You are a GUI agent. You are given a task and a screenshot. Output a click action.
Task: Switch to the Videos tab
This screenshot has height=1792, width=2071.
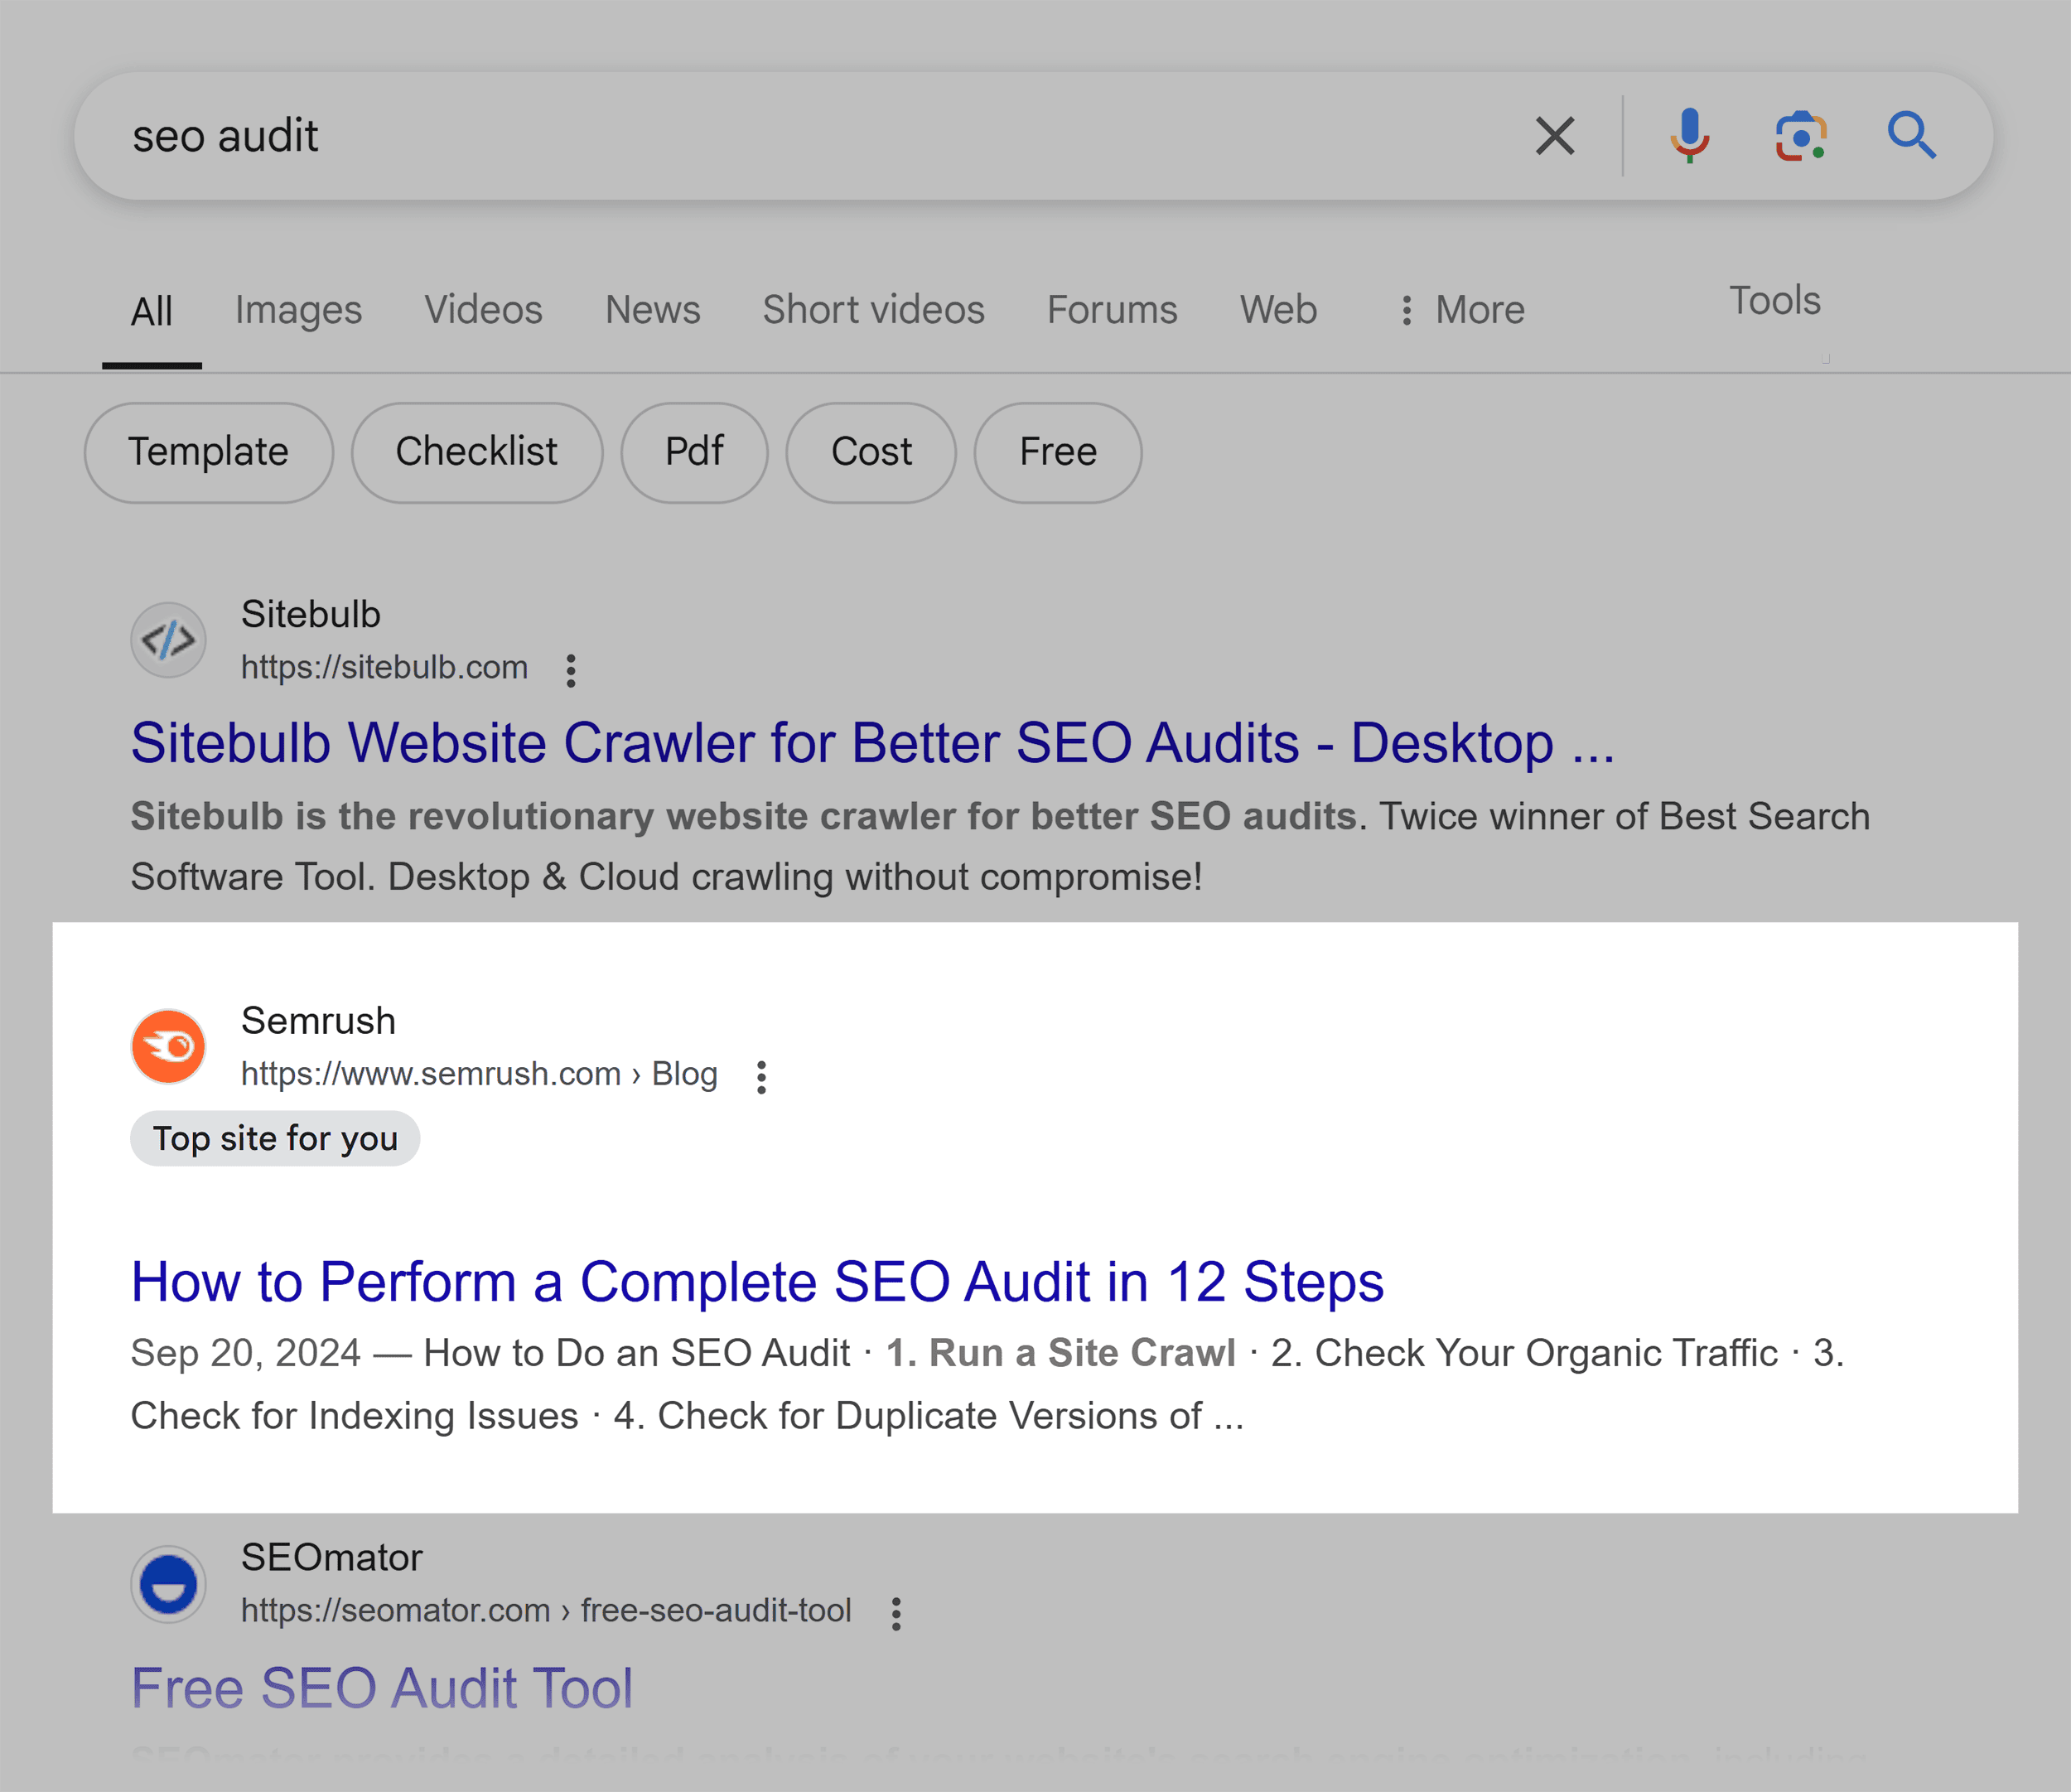point(483,310)
